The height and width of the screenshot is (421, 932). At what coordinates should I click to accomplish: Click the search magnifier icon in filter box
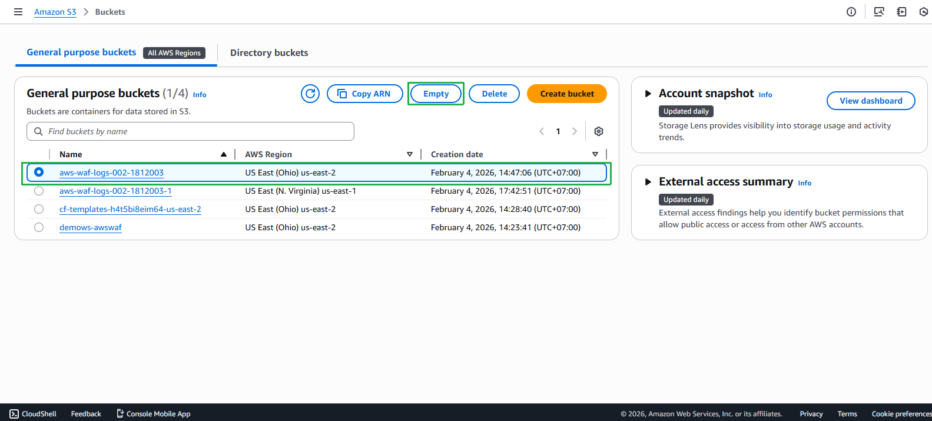tap(38, 131)
